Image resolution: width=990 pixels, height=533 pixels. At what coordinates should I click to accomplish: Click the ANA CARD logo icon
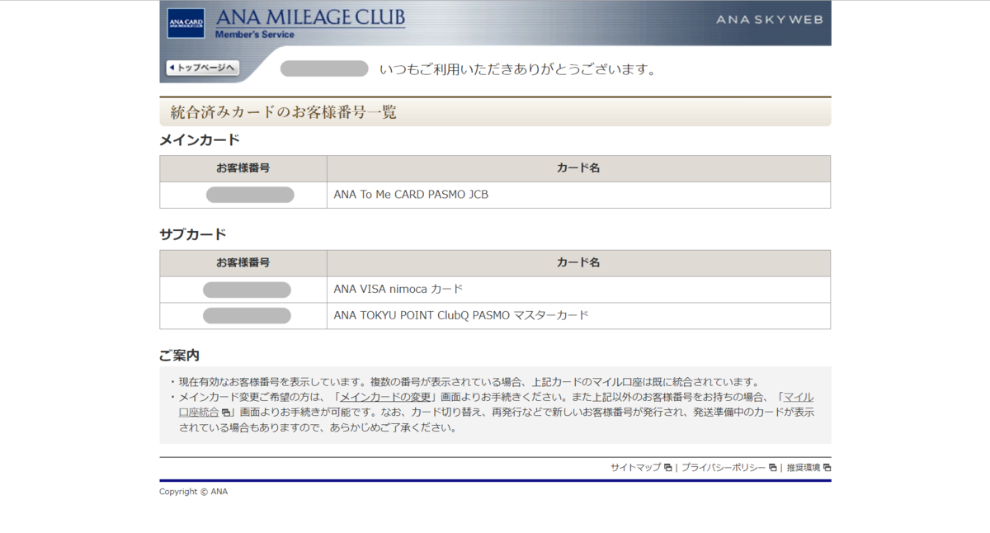pyautogui.click(x=186, y=23)
